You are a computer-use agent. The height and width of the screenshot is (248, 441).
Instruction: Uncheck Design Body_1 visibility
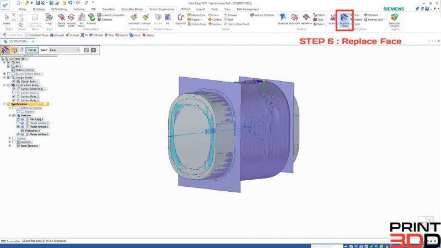(14, 81)
